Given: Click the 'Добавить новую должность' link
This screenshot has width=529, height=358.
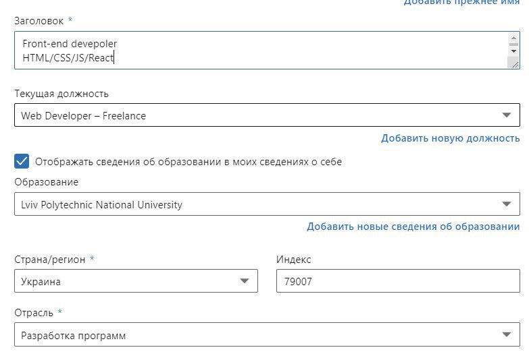Looking at the screenshot, I should (450, 138).
